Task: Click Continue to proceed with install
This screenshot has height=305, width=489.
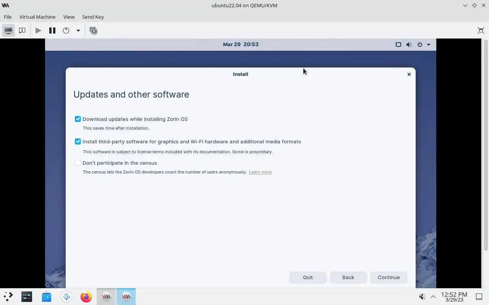Action: pyautogui.click(x=389, y=277)
